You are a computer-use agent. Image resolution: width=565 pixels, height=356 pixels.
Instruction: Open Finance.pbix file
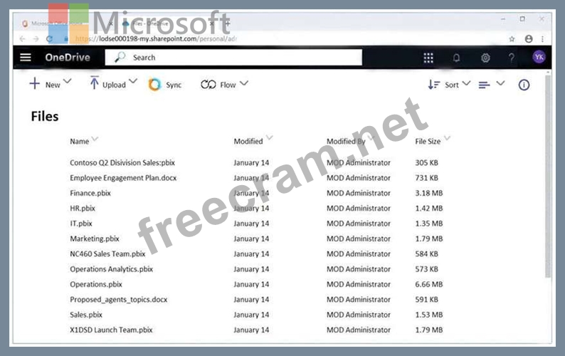pyautogui.click(x=90, y=193)
